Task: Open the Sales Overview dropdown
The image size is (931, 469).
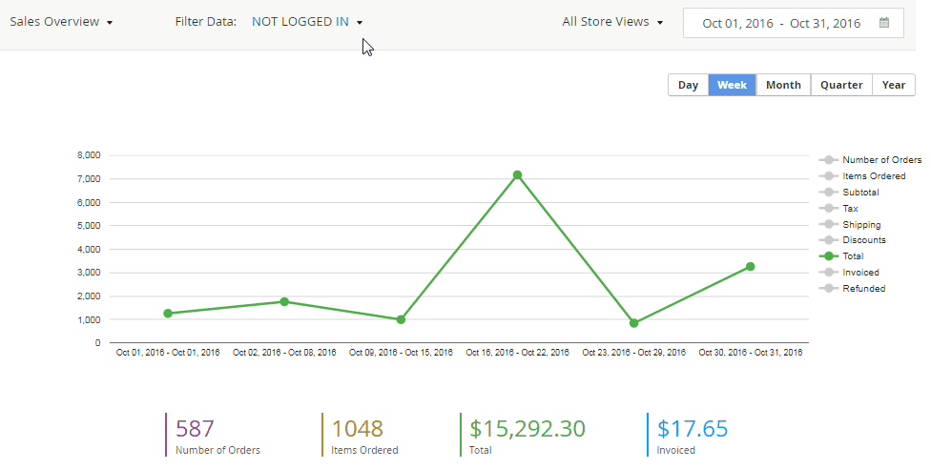Action: [62, 22]
